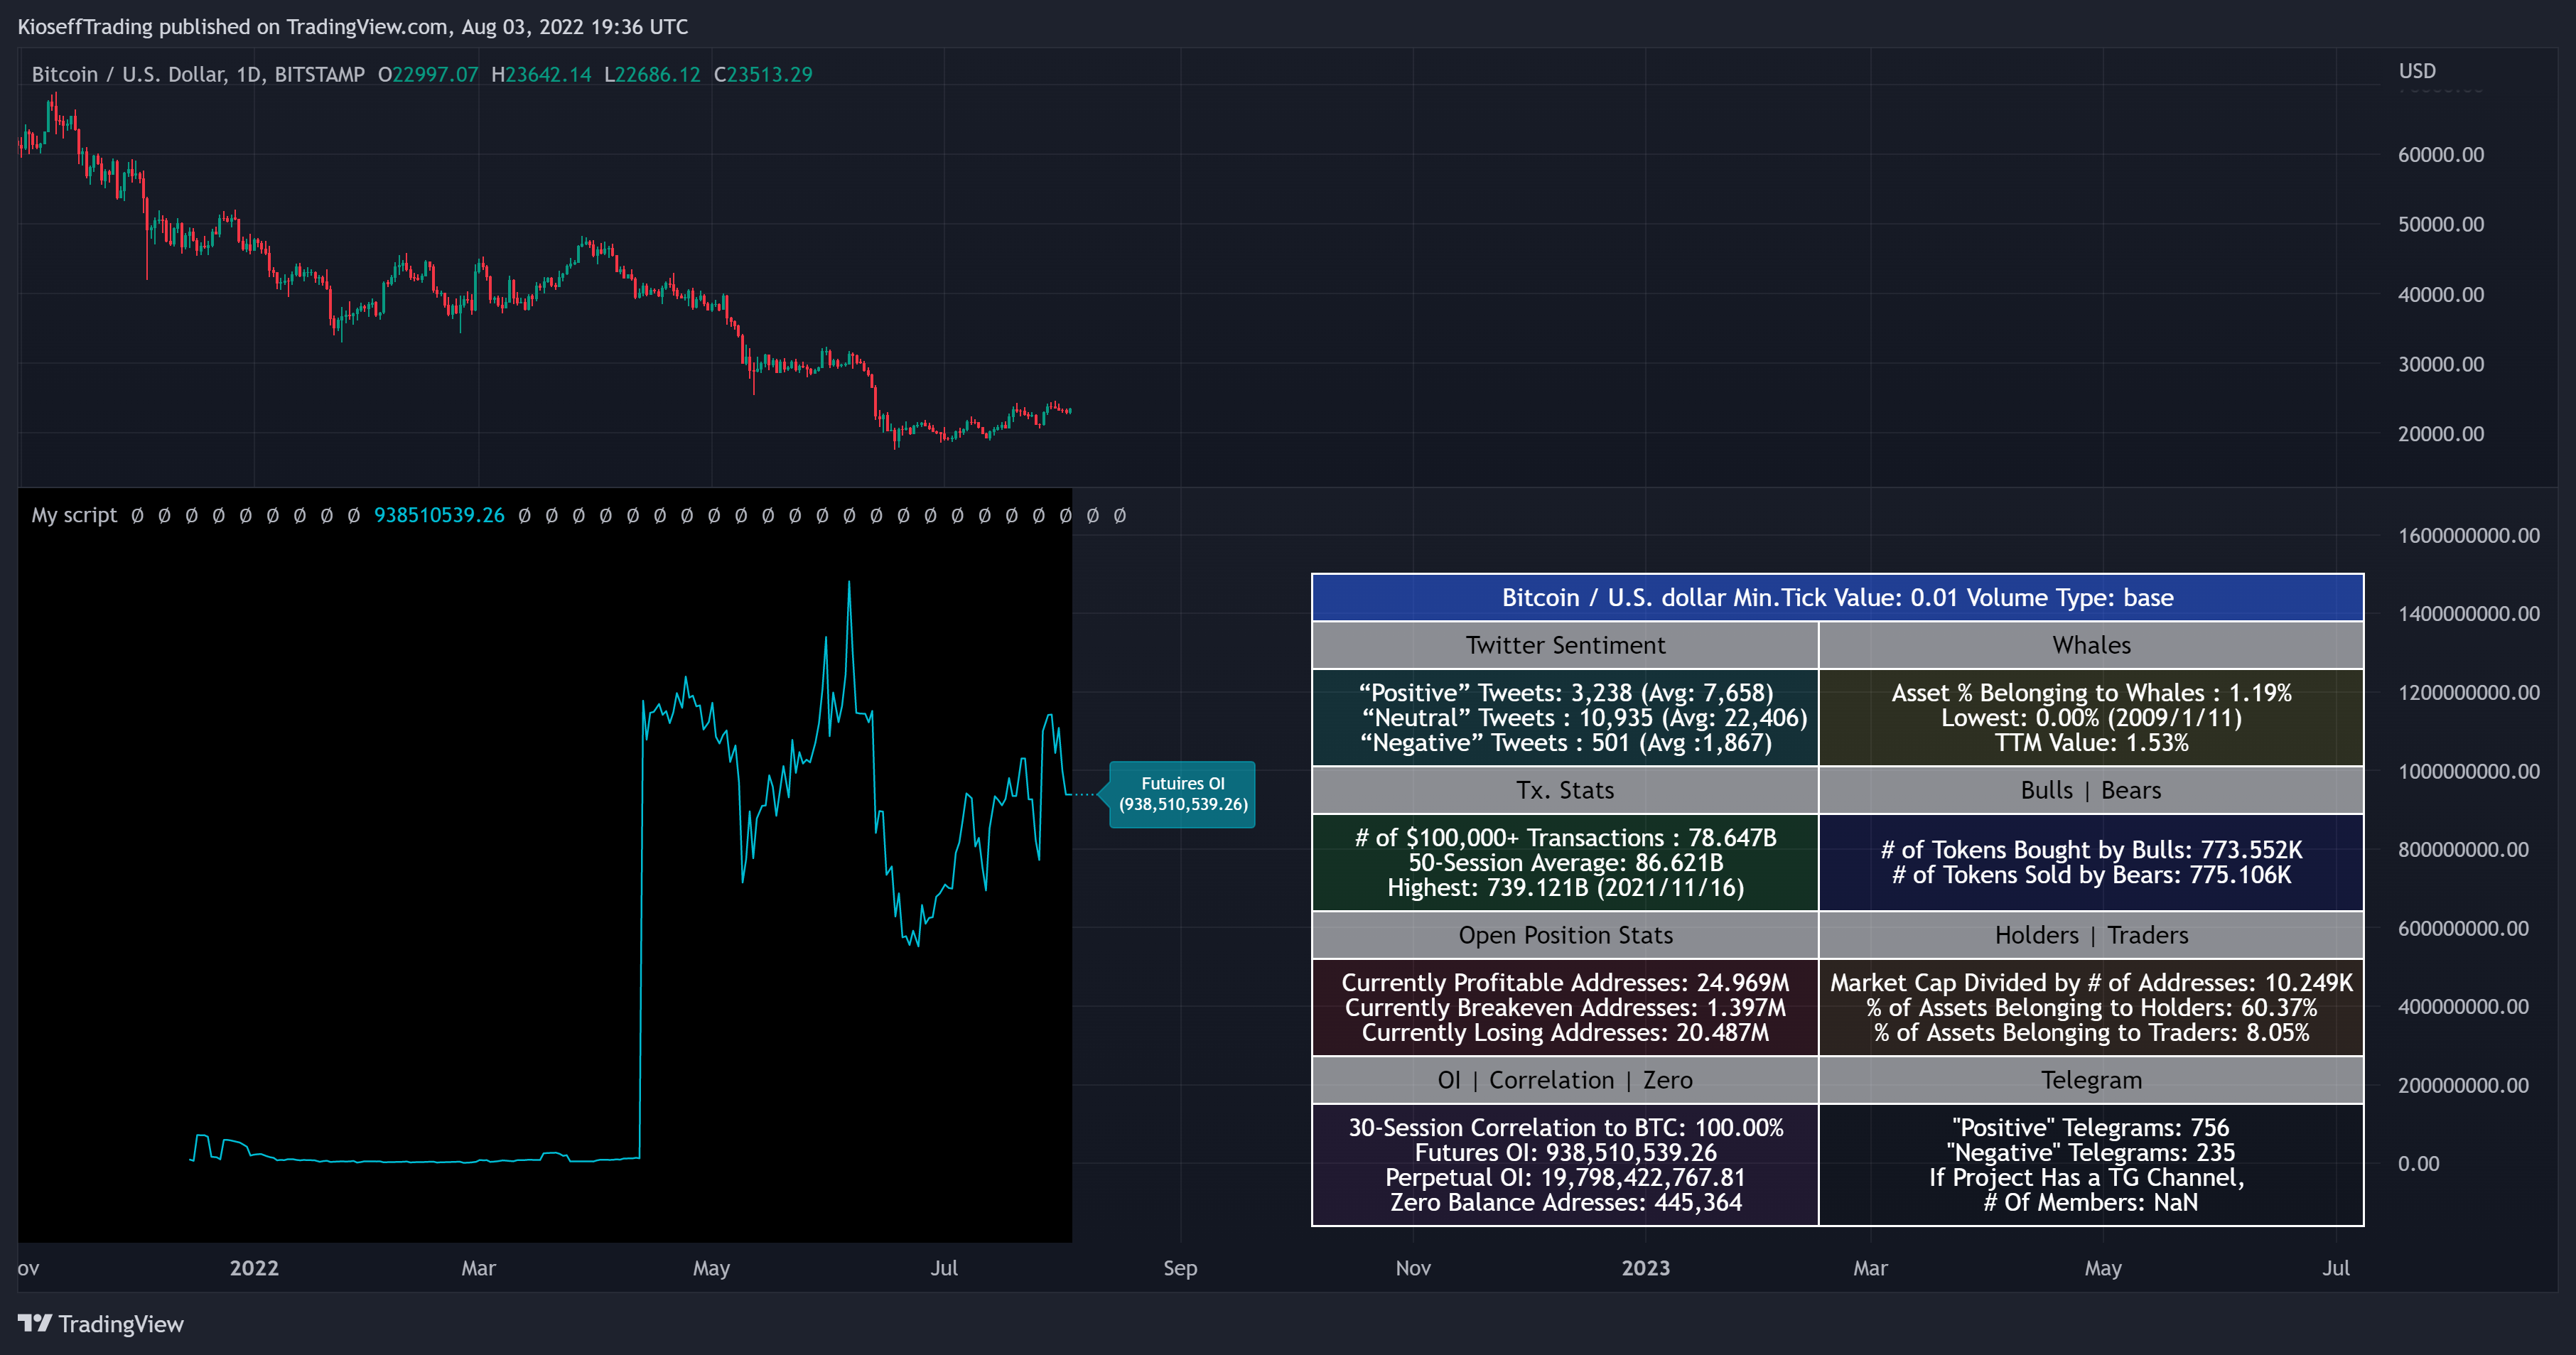2576x1355 pixels.
Task: Click the 20000.00 price axis label
Action: pyautogui.click(x=2440, y=434)
